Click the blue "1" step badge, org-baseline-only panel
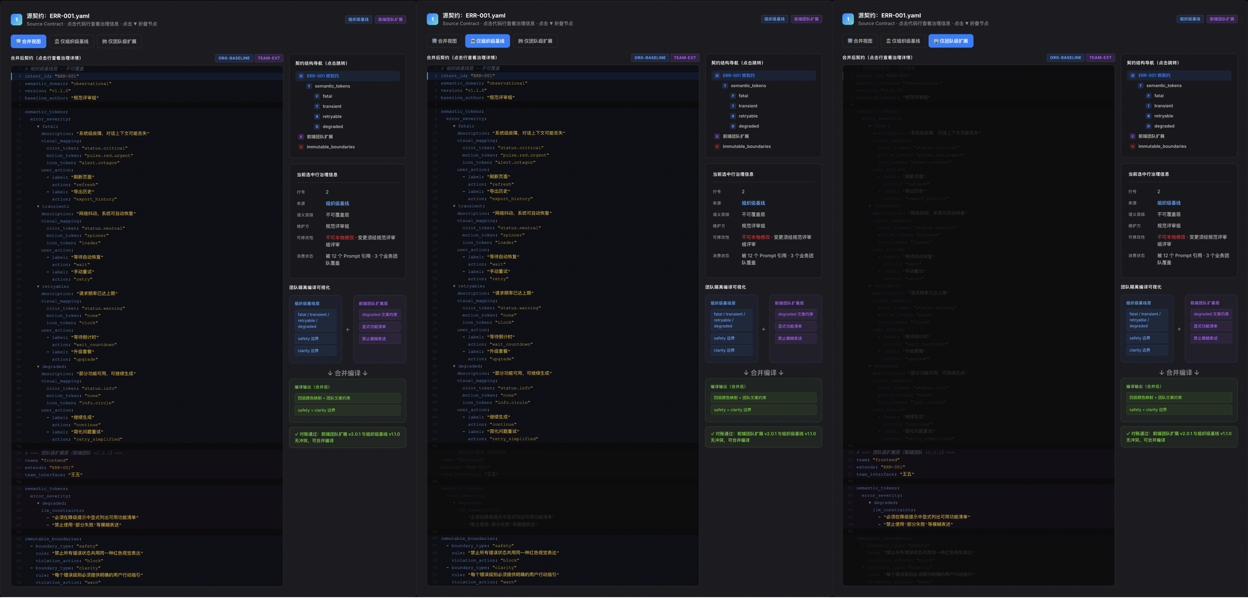The width and height of the screenshot is (1248, 598). 432,19
